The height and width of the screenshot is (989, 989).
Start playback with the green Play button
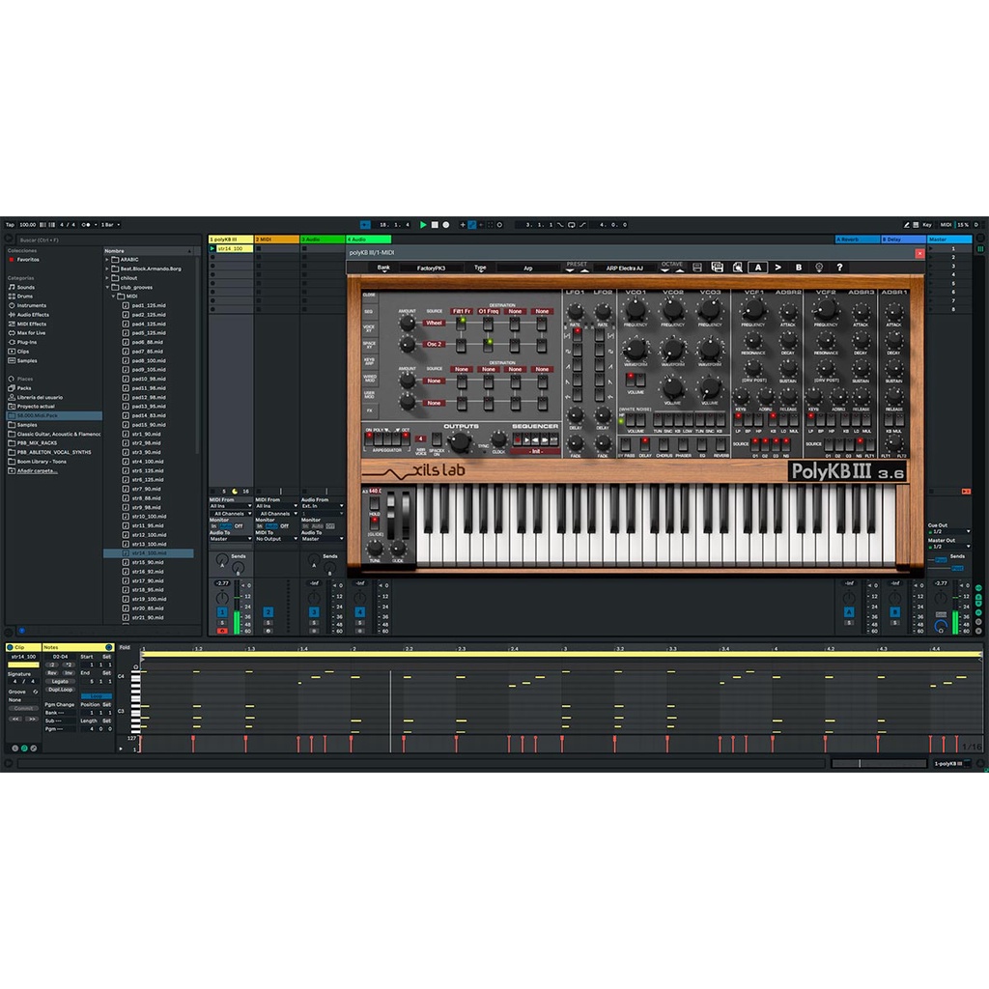[x=423, y=224]
